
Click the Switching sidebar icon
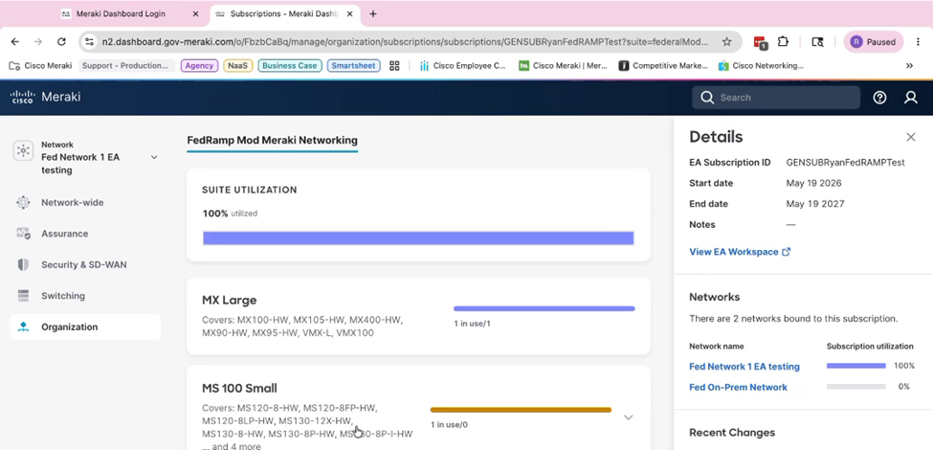tap(23, 295)
